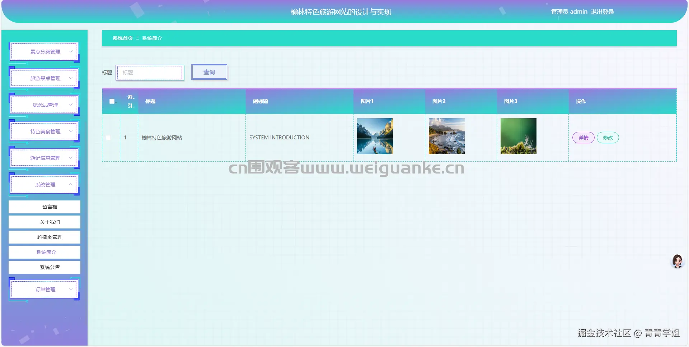689x347 pixels.
Task: Open the 图片3 green plant thumbnail
Action: pyautogui.click(x=519, y=136)
